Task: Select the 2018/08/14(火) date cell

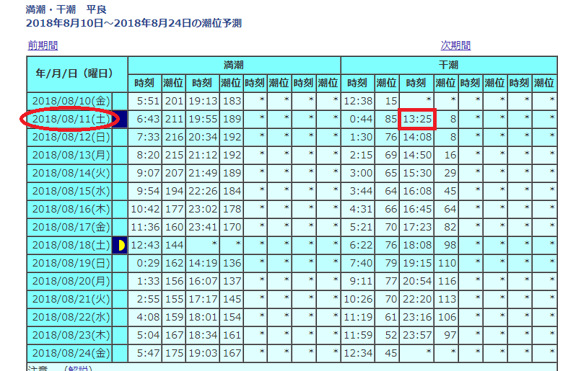Action: (70, 173)
